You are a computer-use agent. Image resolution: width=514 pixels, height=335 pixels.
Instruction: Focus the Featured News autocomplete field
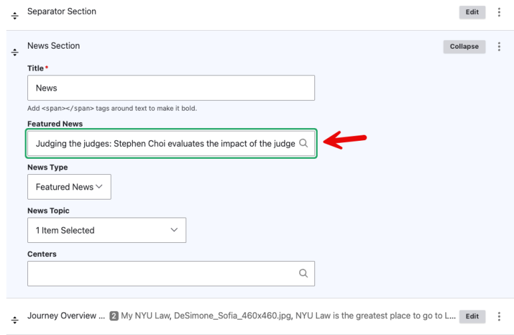point(164,143)
